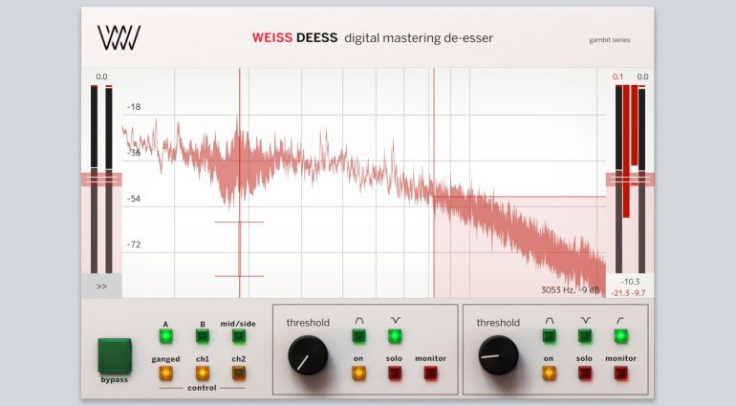Toggle the second band on button
Screen dimensions: 736x406
[549, 373]
